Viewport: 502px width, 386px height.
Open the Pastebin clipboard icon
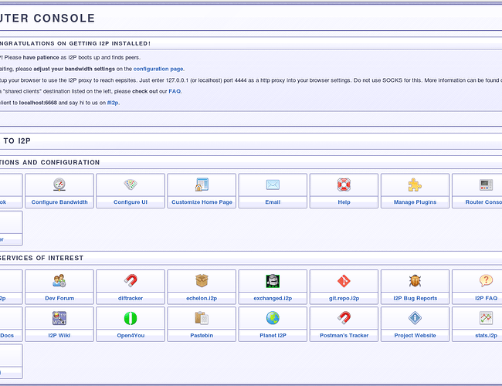pos(202,318)
